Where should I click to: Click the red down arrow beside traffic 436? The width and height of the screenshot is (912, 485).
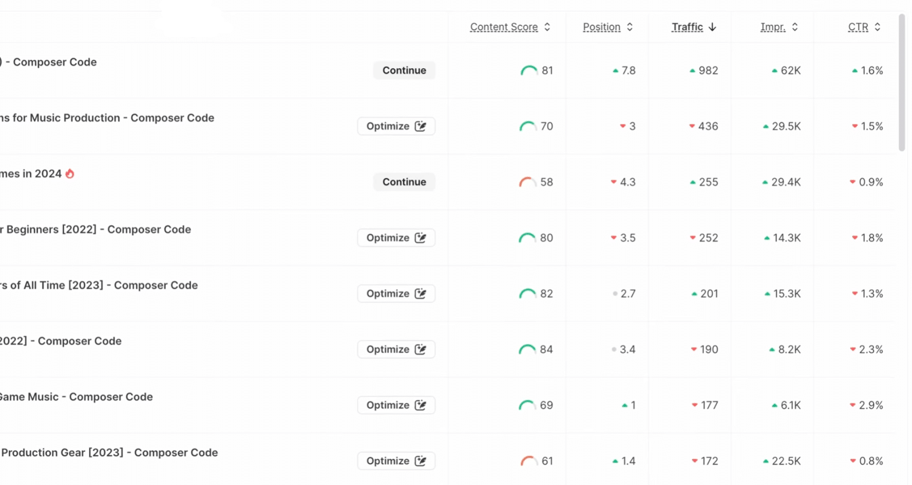tap(692, 126)
